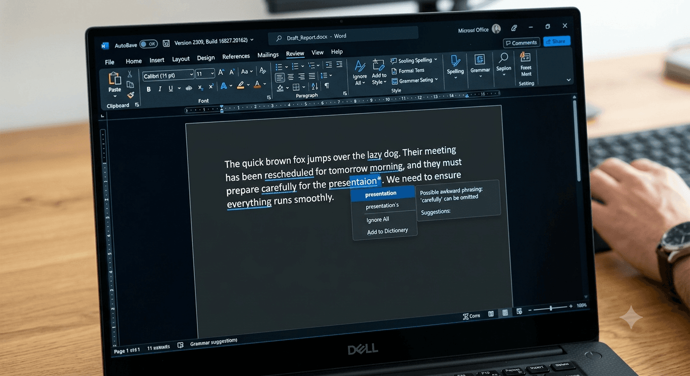
Task: Toggle the AutoSave switch
Action: click(148, 44)
